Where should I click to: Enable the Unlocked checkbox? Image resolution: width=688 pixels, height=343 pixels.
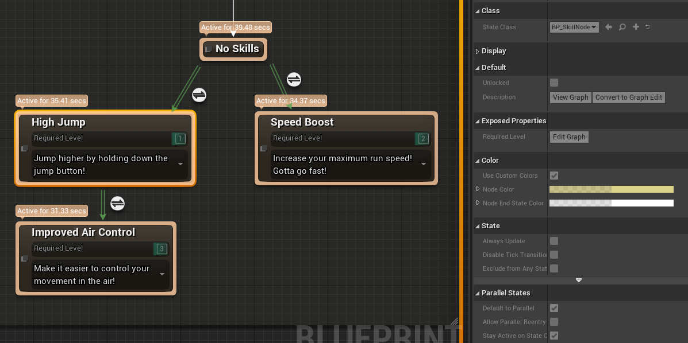pos(554,83)
